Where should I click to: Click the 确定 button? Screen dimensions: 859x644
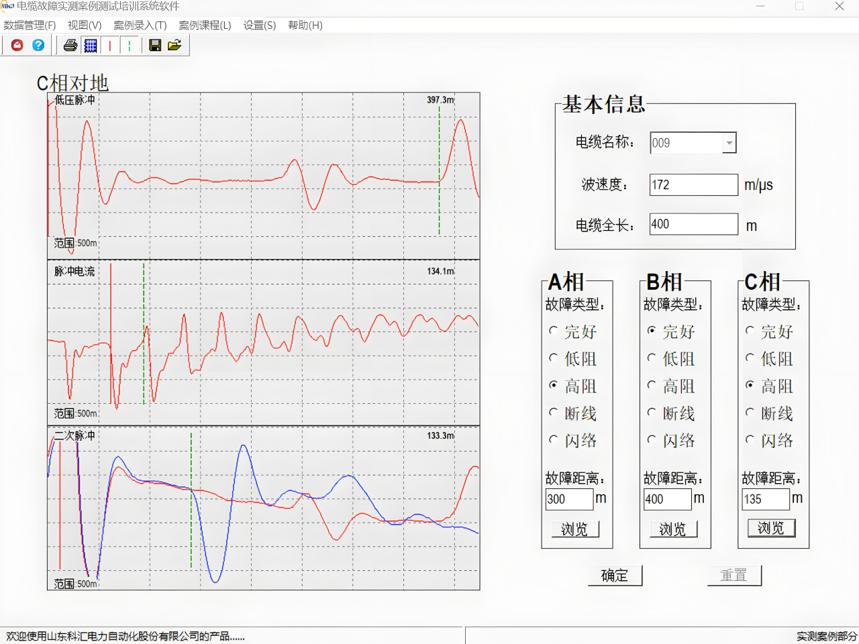point(615,575)
